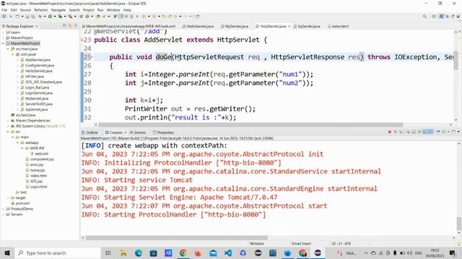
Task: Select pom.xml in Package Explorer
Action: click(22, 203)
